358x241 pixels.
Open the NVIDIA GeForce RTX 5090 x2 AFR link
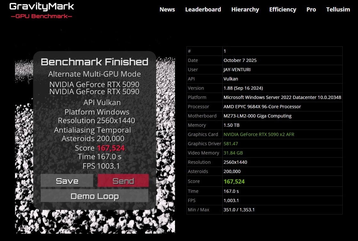[259, 134]
